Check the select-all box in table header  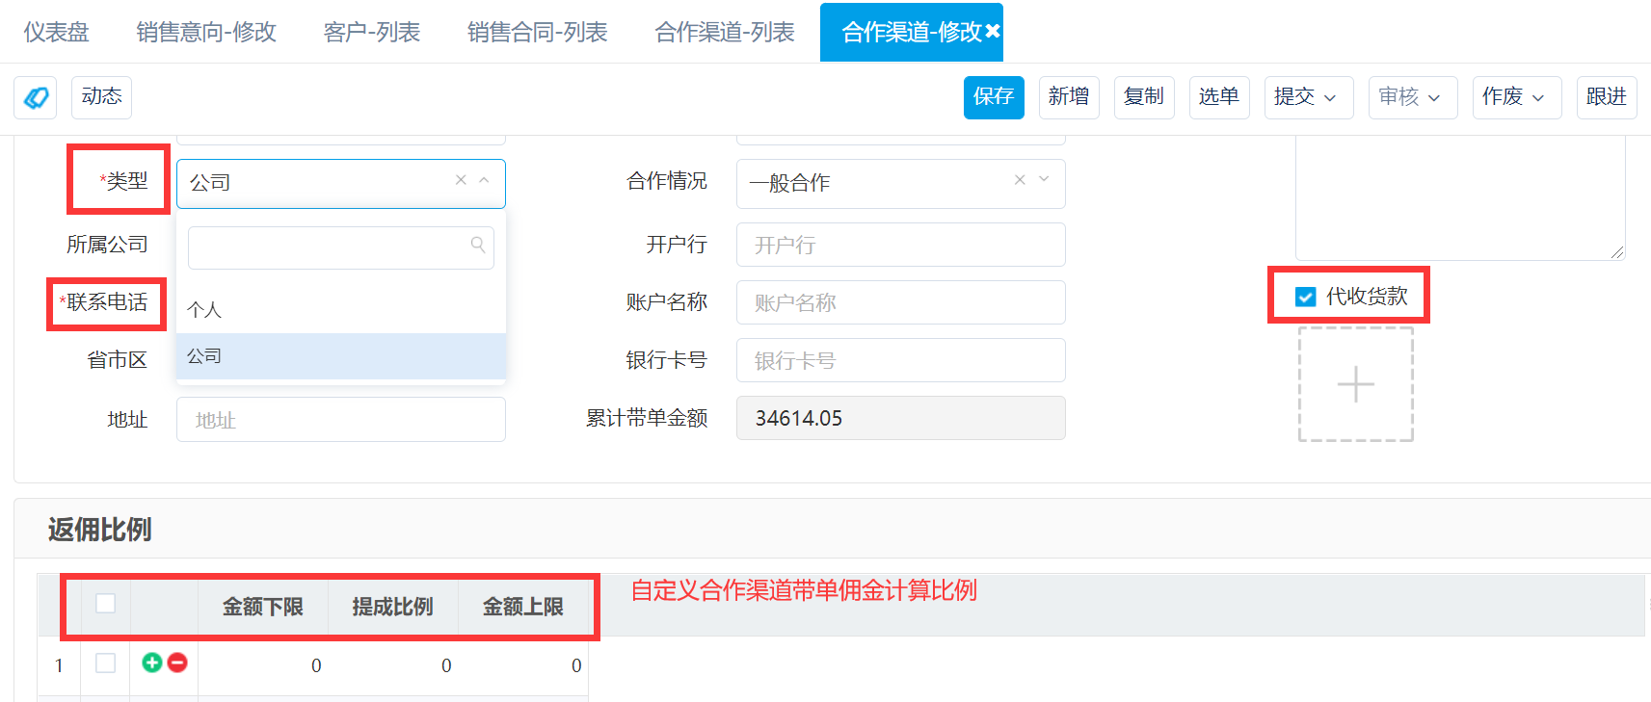pos(106,603)
